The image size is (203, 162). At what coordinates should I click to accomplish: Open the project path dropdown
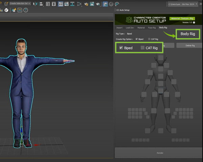183,4
